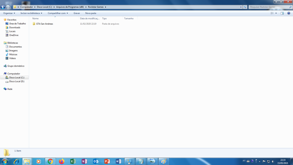This screenshot has width=293, height=165.
Task: Click the Windows Explorer taskbar icon
Action: pyautogui.click(x=27, y=161)
